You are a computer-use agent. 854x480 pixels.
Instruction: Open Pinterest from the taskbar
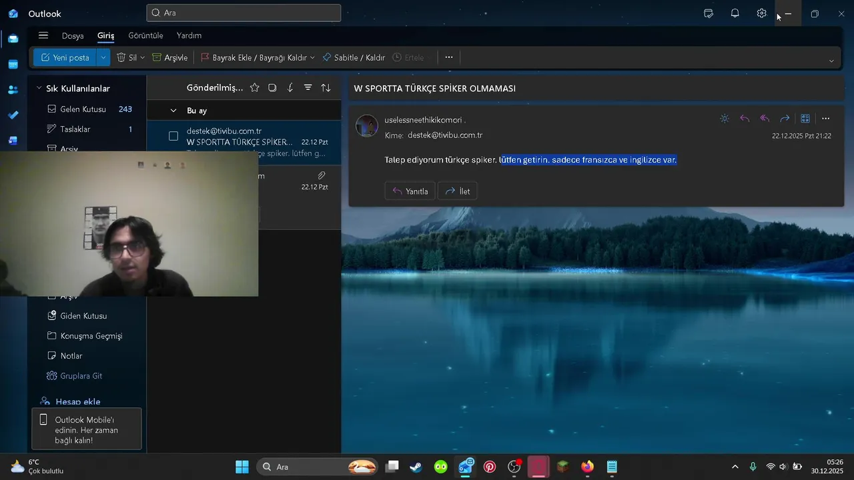coord(490,467)
